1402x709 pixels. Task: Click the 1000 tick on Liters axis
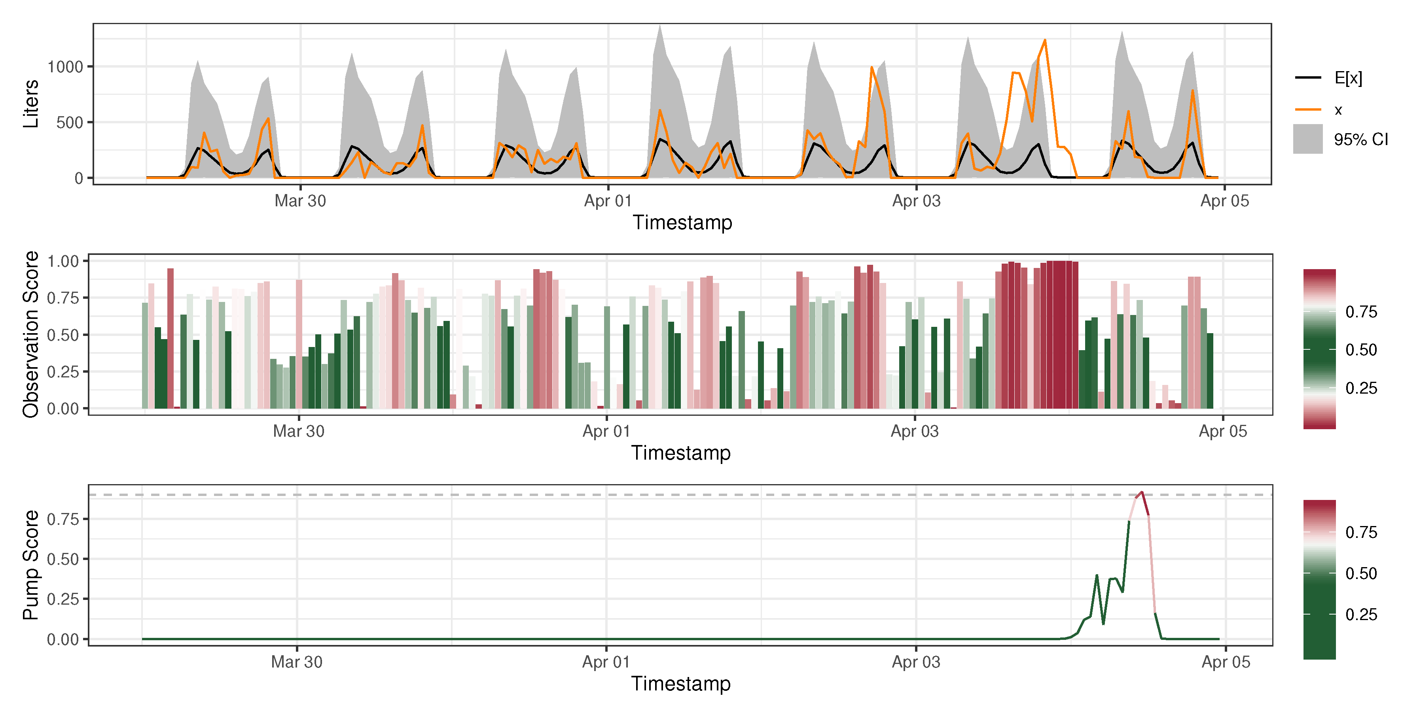65,67
